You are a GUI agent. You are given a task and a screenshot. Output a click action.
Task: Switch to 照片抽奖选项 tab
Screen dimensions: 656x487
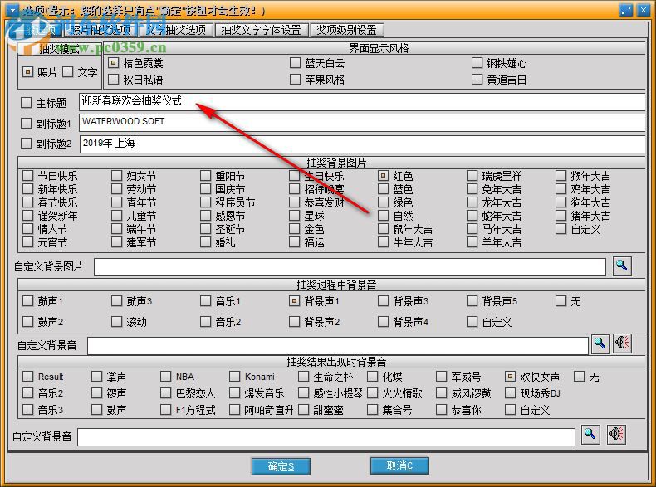click(x=100, y=30)
